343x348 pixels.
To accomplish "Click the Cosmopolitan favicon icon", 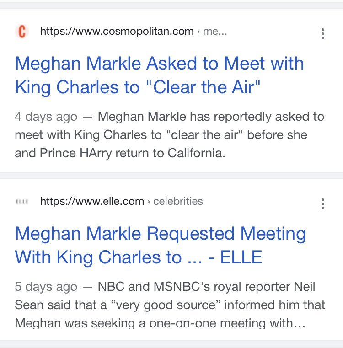I will tap(21, 32).
